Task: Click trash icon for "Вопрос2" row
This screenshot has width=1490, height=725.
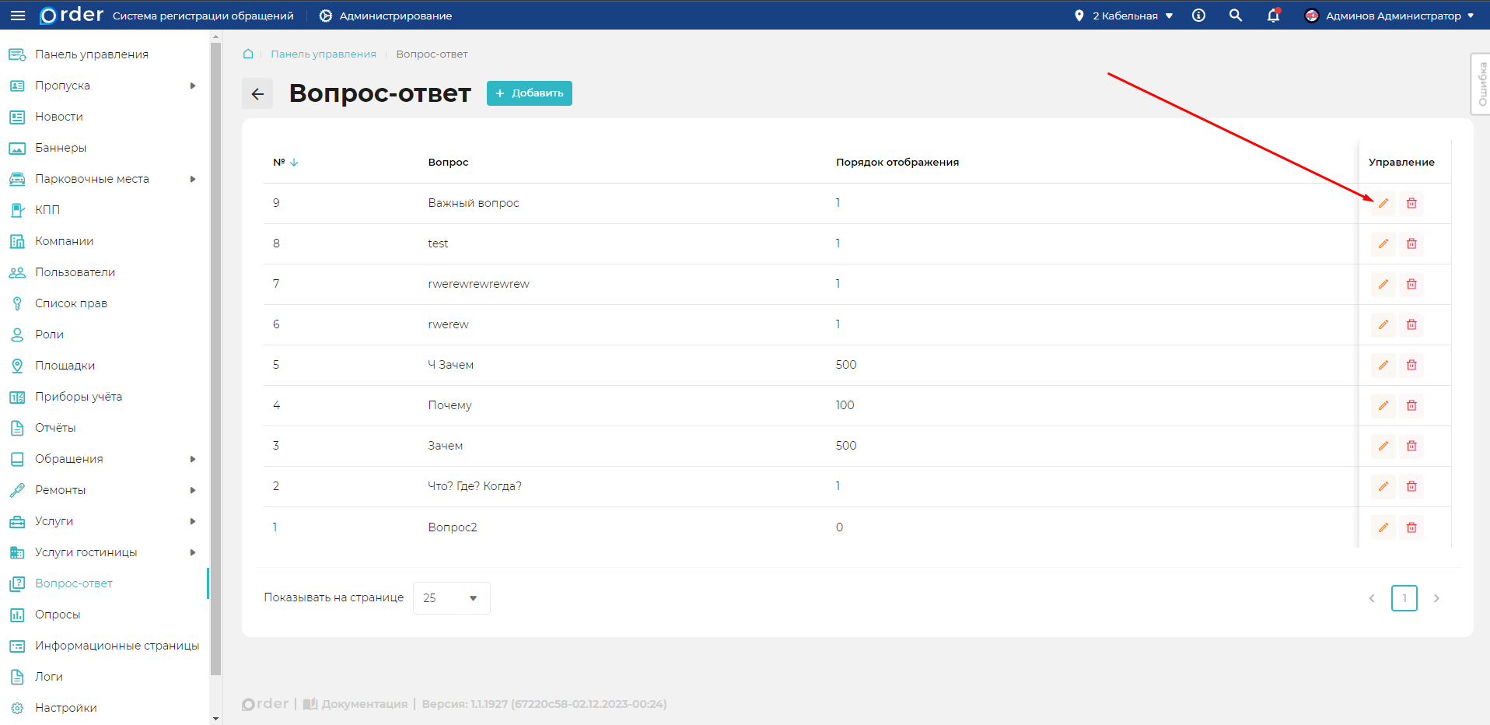Action: coord(1411,527)
